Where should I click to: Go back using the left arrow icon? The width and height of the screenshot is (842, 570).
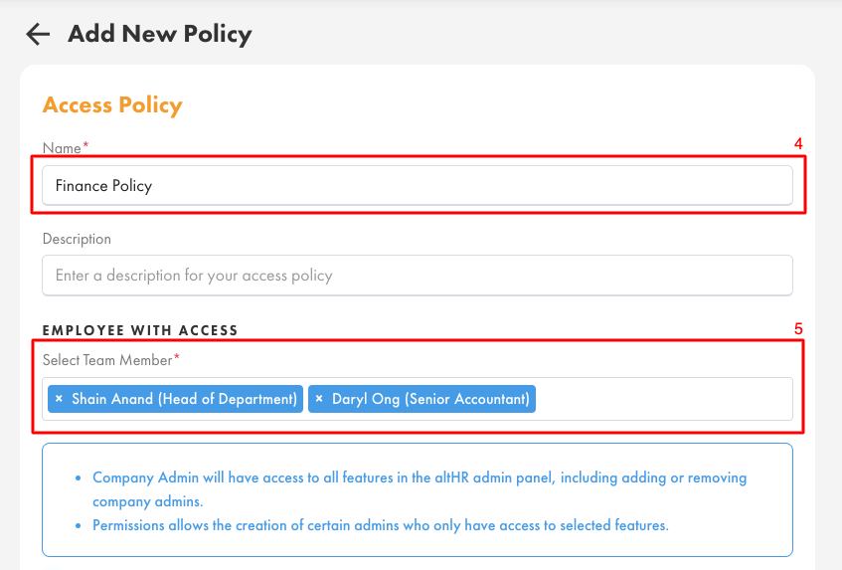38,34
